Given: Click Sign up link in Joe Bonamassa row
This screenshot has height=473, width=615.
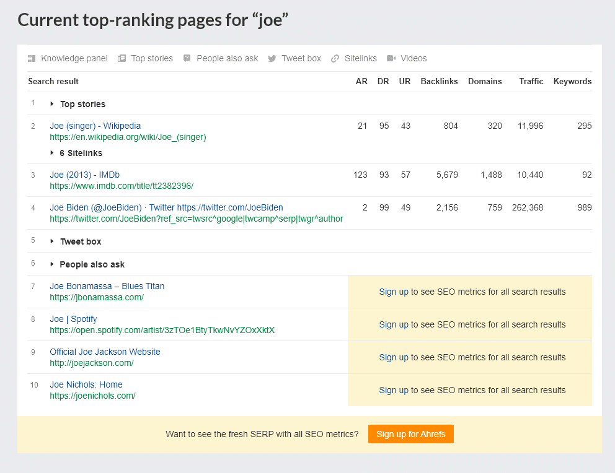Looking at the screenshot, I should coord(394,292).
